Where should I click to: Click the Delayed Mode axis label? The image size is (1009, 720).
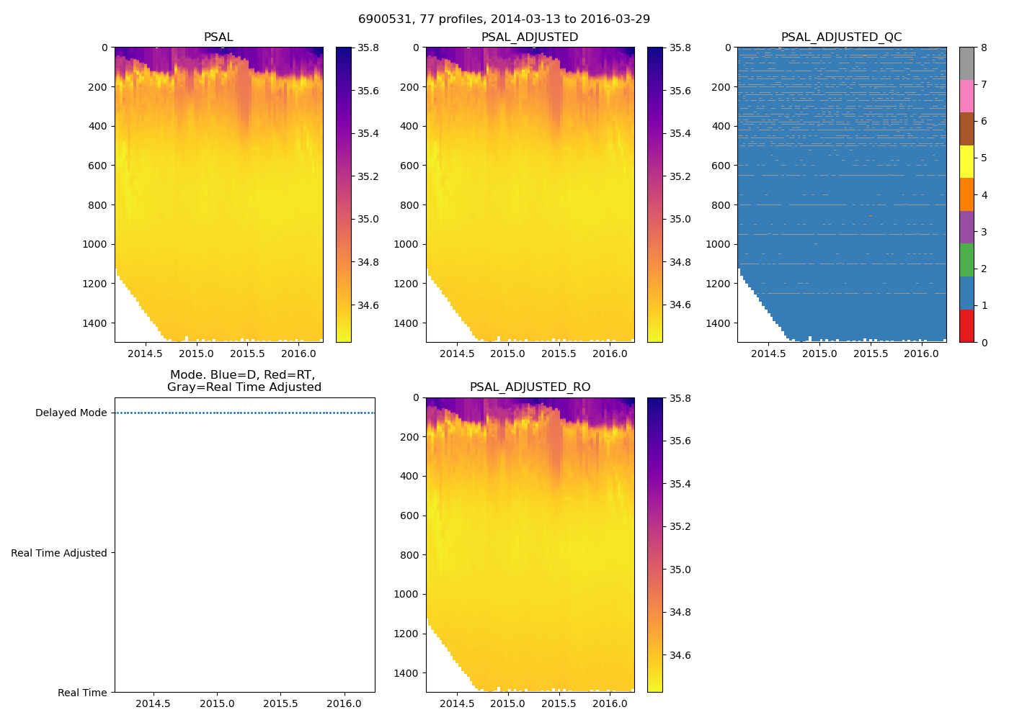tap(71, 413)
